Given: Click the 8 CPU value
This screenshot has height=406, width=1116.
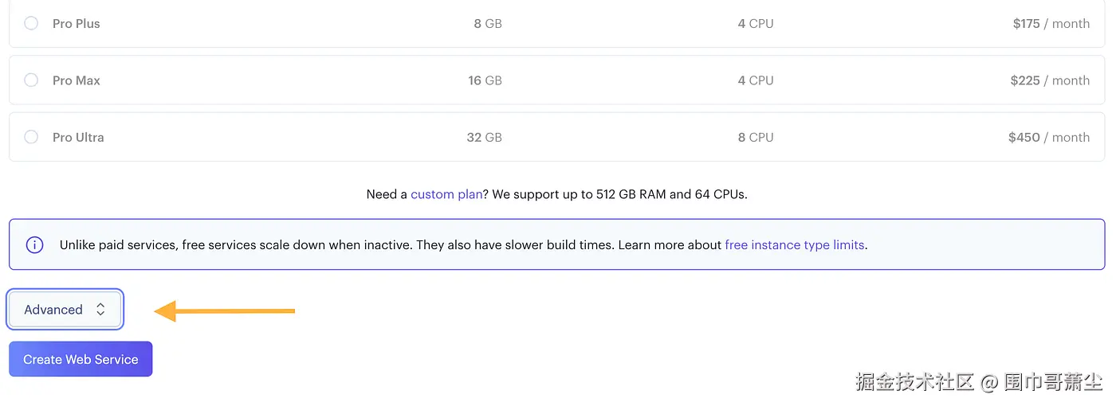Looking at the screenshot, I should 755,137.
